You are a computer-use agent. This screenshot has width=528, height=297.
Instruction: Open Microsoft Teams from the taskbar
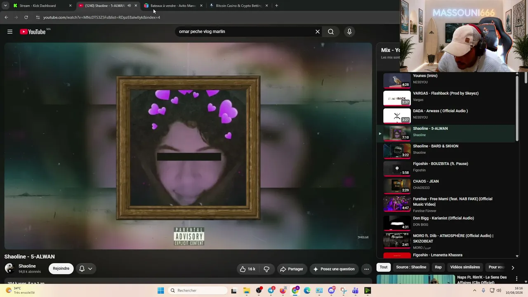point(355,290)
